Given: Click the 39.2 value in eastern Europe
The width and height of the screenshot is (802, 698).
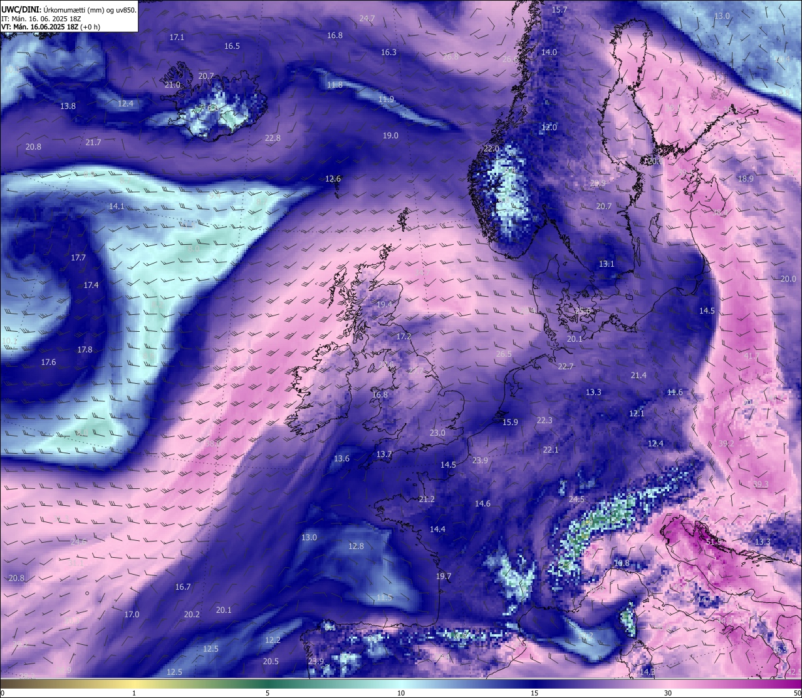Looking at the screenshot, I should point(726,443).
